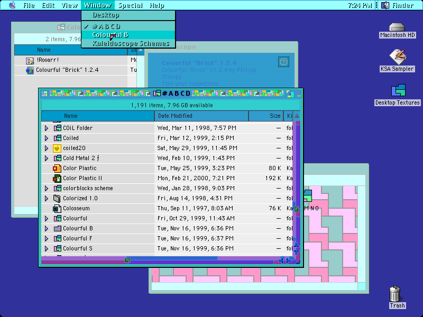Open the File menu

tap(29, 5)
